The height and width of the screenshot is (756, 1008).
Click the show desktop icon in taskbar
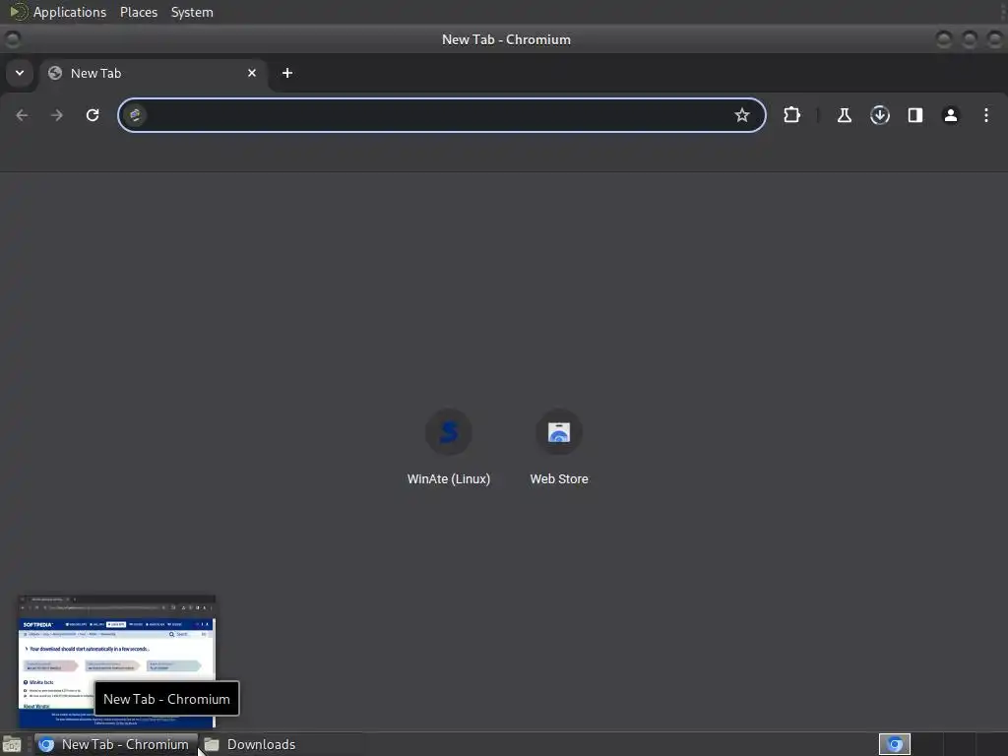12,744
